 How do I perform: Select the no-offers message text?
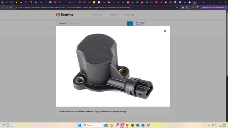(x=93, y=111)
